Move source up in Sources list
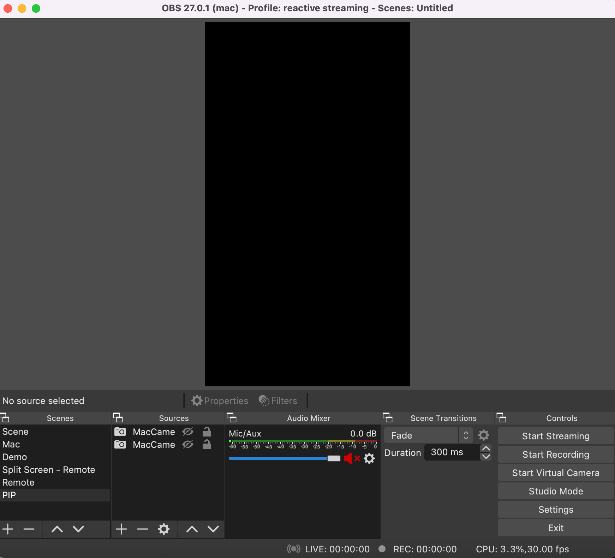 pos(192,529)
